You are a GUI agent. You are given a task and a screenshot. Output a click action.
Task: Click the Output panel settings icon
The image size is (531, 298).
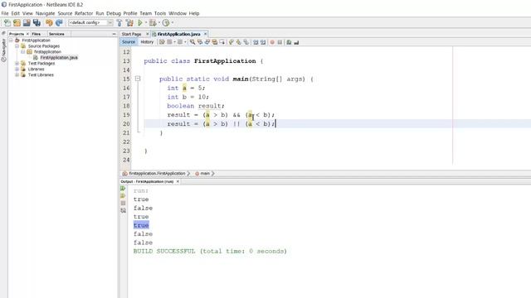pos(123,210)
